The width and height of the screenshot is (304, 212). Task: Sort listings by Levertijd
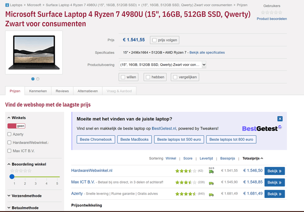[206, 158]
